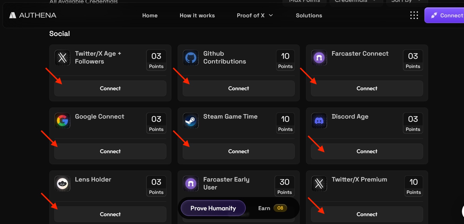Open the Solutions nav item
The height and width of the screenshot is (224, 464).
[x=309, y=15]
